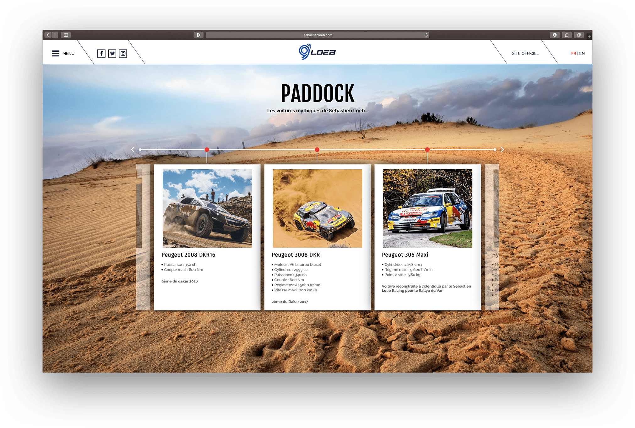This screenshot has width=635, height=428.
Task: Switch language to EN
Action: (582, 53)
